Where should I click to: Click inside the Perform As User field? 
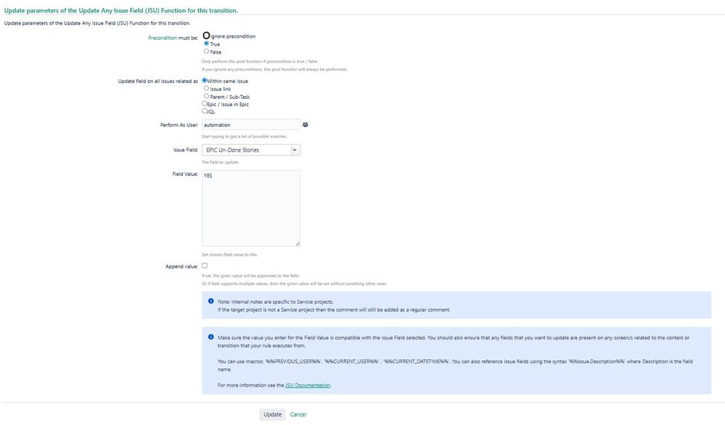coord(250,124)
